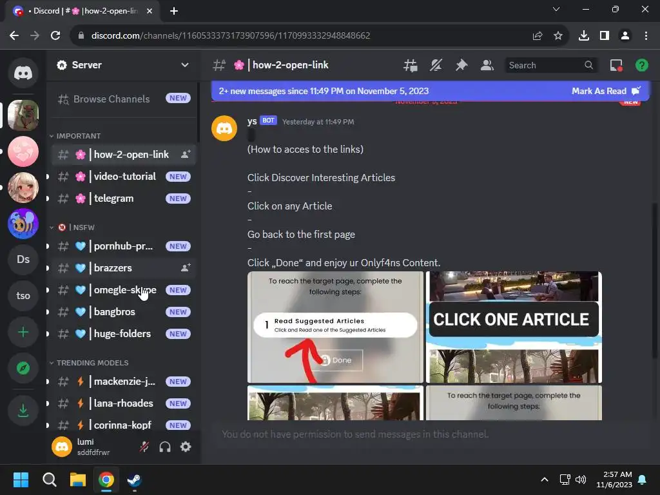Toggle the member list icon

(487, 65)
